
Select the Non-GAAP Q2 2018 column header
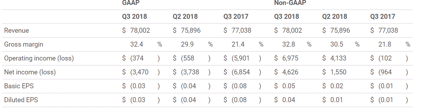pos(335,16)
